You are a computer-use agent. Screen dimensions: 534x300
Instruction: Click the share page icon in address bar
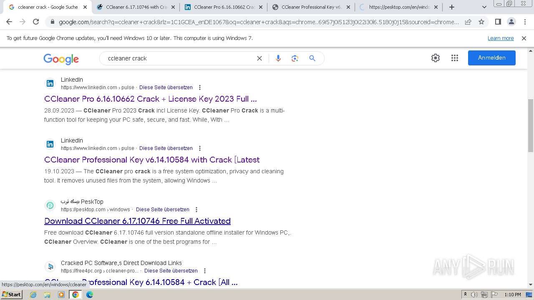coord(468,22)
